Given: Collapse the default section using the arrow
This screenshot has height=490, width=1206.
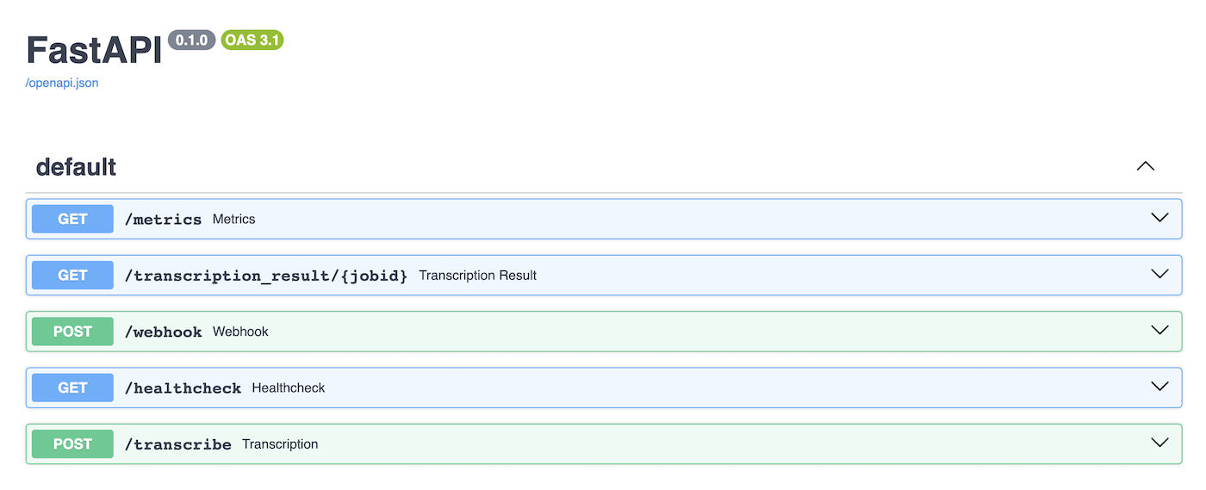Looking at the screenshot, I should (1145, 166).
